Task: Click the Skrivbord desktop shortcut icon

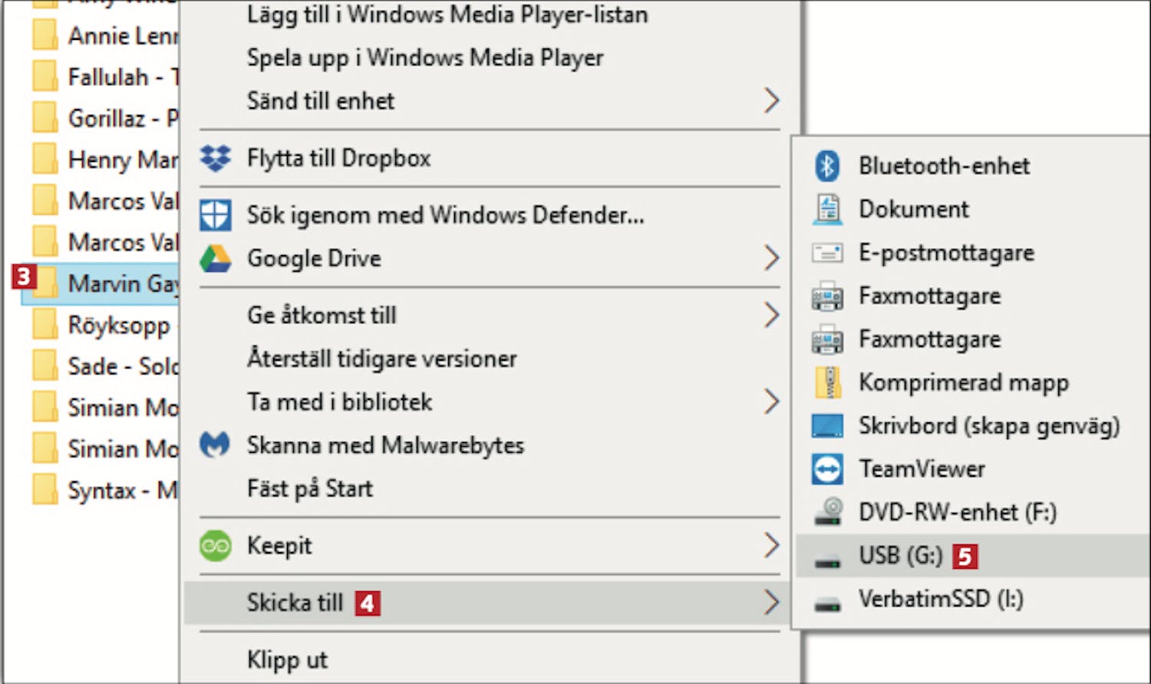Action: [827, 426]
